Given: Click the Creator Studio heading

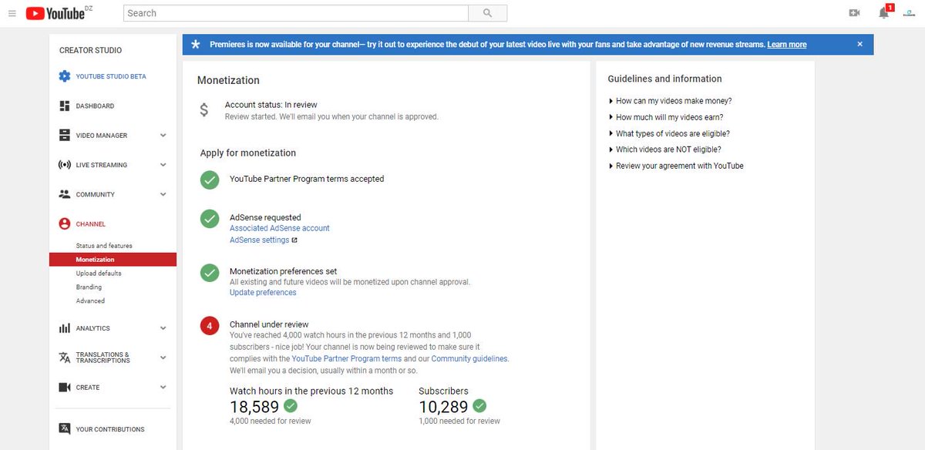Looking at the screenshot, I should (x=91, y=51).
